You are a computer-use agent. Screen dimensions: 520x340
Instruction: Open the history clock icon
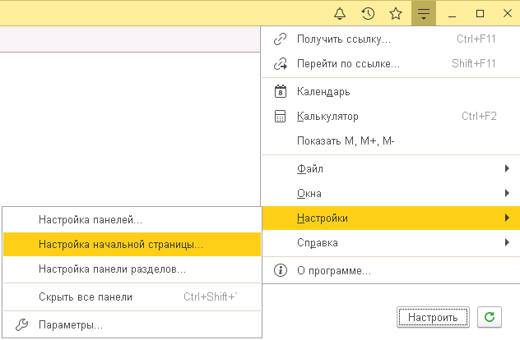pos(368,13)
